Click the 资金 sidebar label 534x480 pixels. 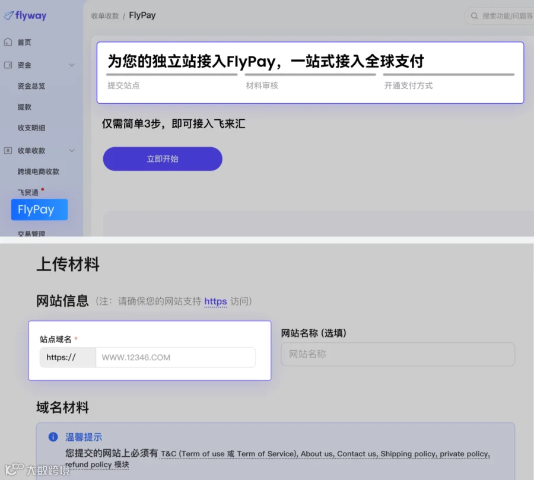24,65
